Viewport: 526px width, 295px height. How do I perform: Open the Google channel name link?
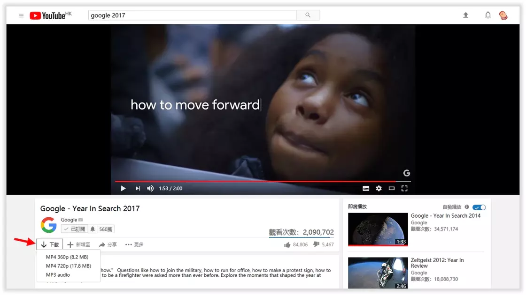coord(69,220)
